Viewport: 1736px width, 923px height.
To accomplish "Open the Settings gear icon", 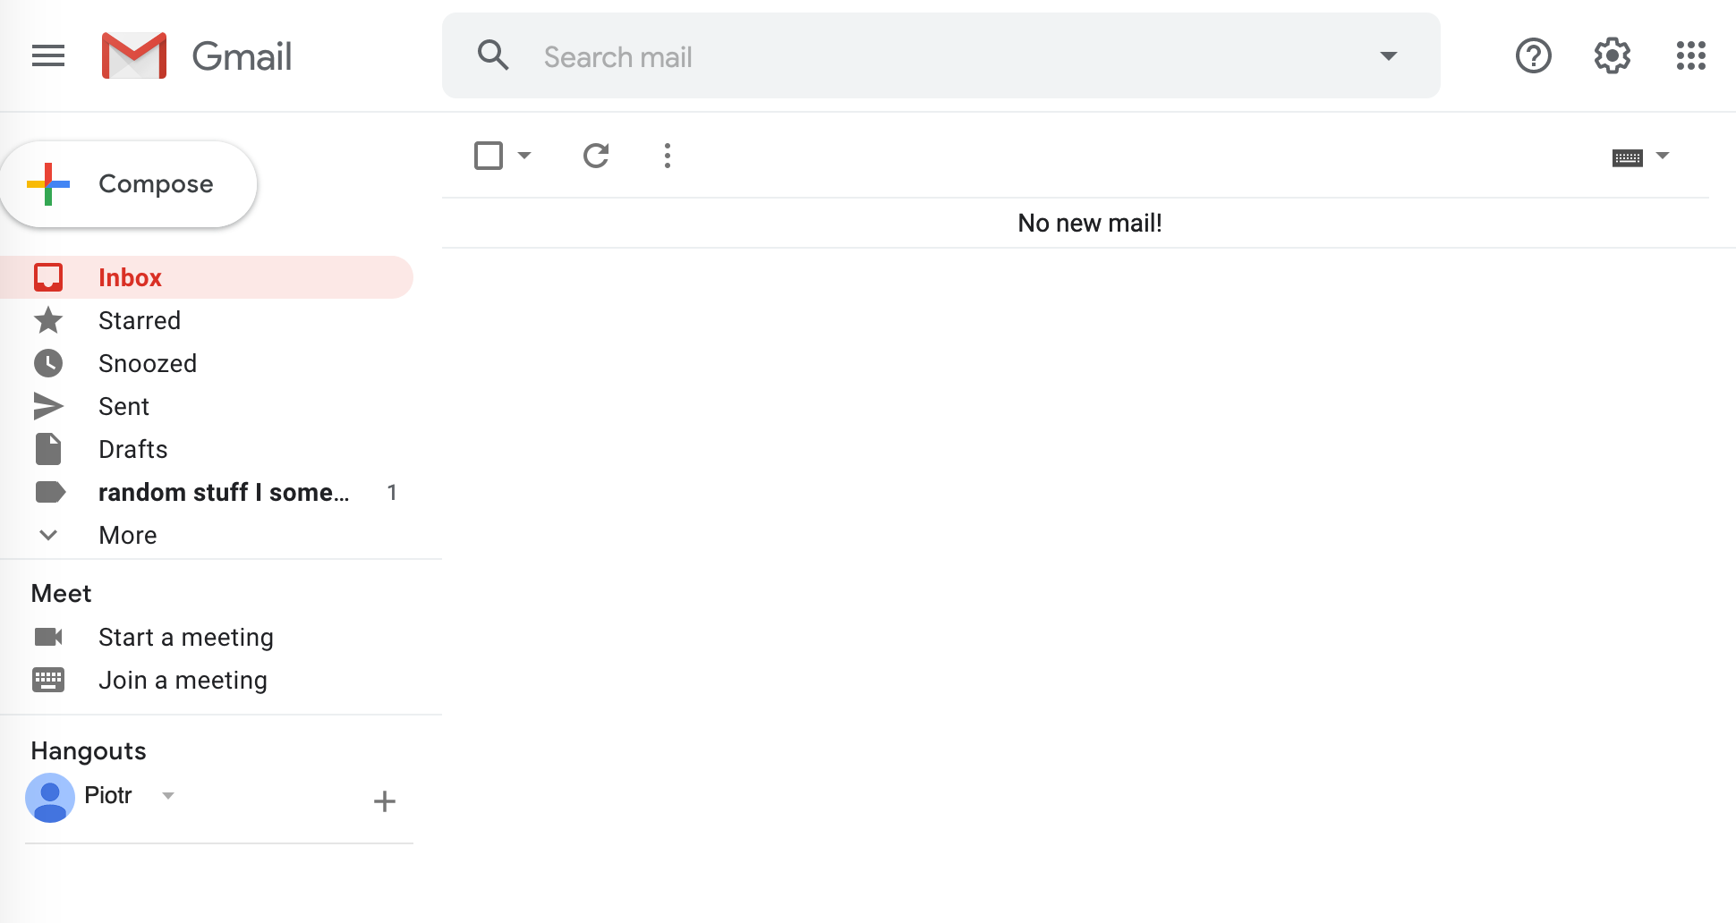I will pyautogui.click(x=1612, y=56).
